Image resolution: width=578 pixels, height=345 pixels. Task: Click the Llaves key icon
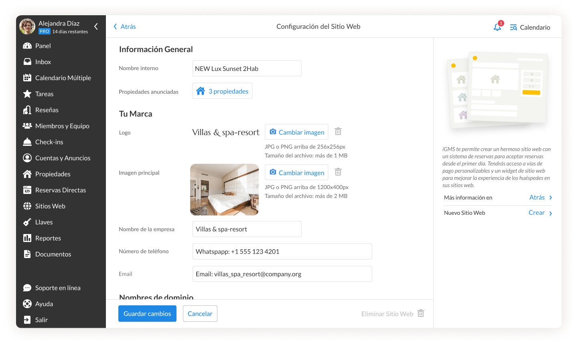click(x=27, y=222)
